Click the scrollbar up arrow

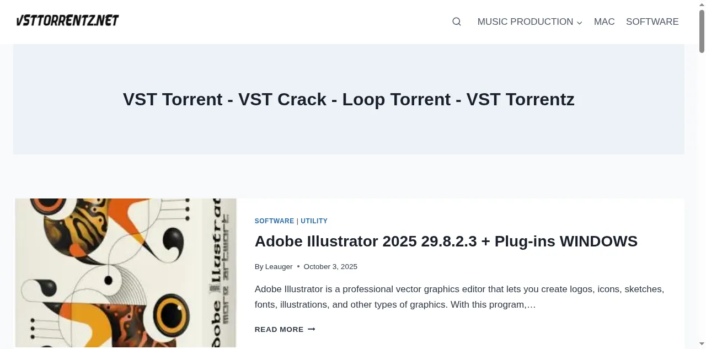[702, 4]
